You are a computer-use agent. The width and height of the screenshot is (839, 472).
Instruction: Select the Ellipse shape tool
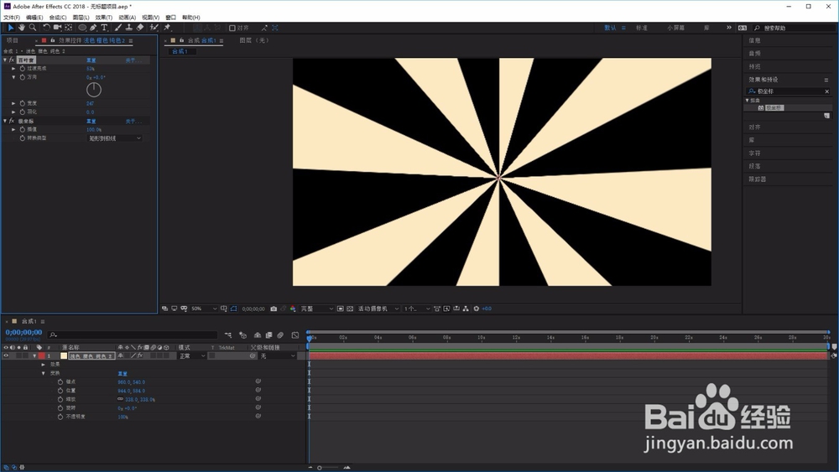82,28
